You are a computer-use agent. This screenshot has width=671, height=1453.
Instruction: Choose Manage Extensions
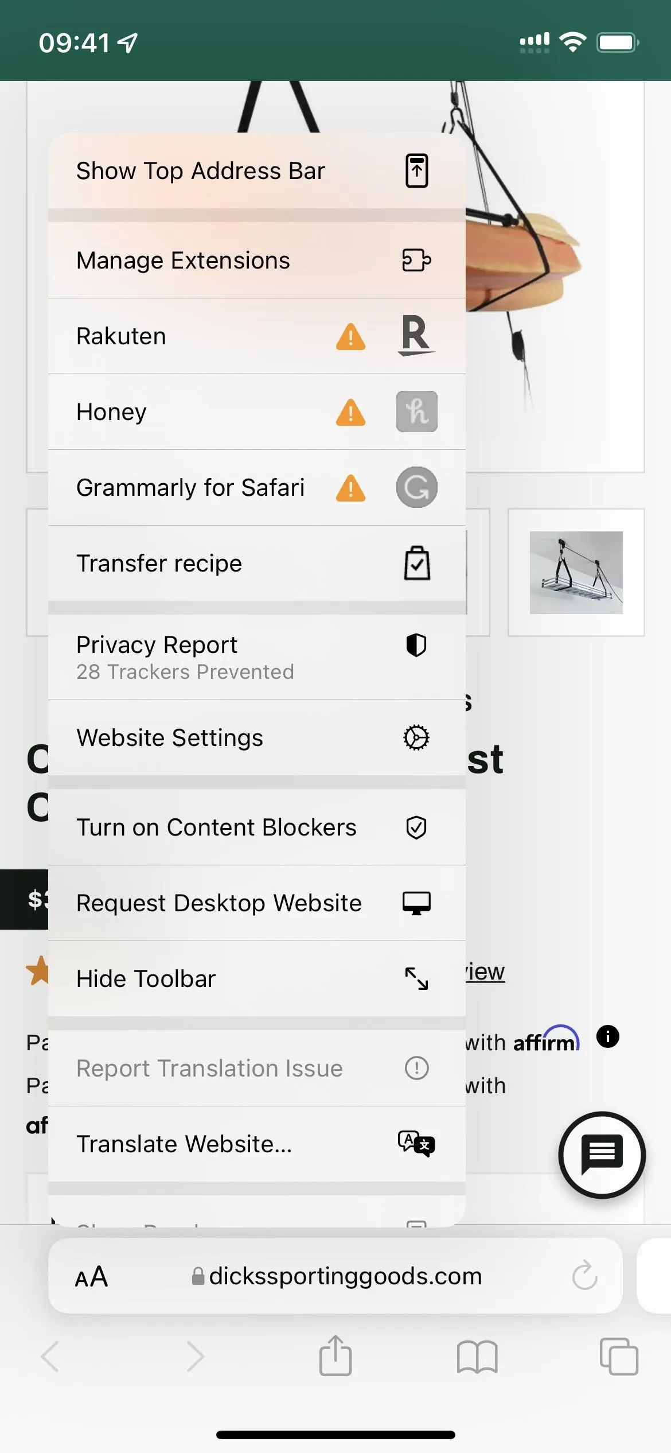point(257,260)
